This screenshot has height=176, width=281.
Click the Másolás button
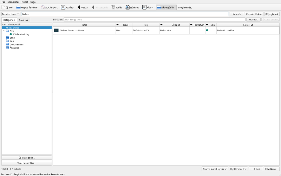[253, 20]
